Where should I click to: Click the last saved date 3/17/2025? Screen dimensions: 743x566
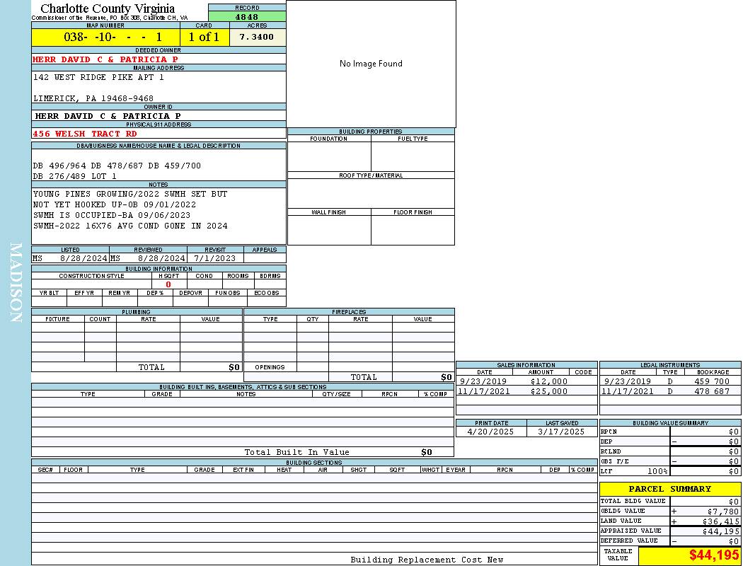pos(561,432)
